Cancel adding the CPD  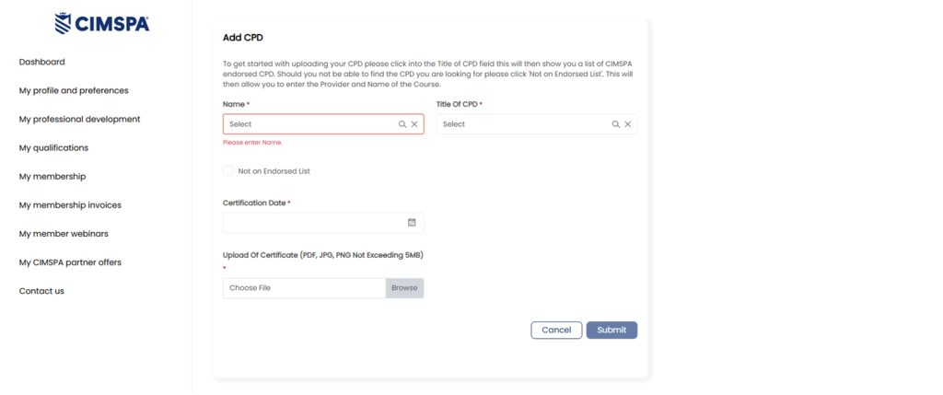point(556,330)
